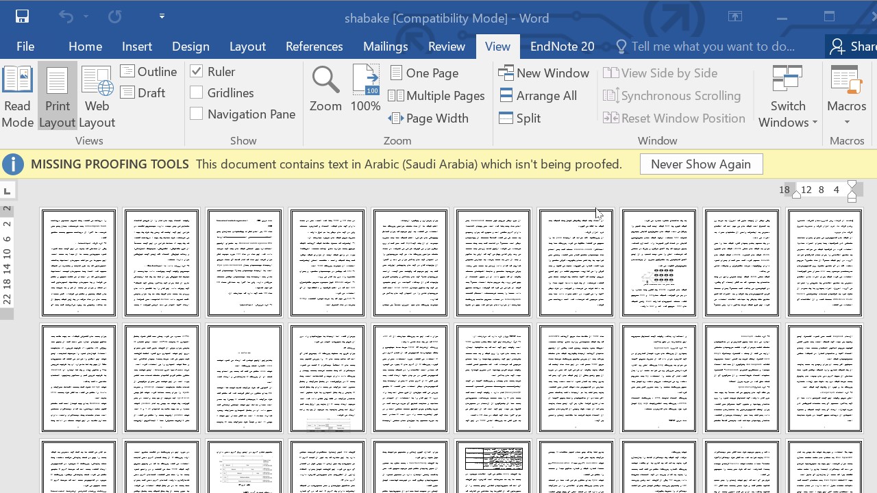
Task: Switch to Outline view
Action: pyautogui.click(x=149, y=72)
